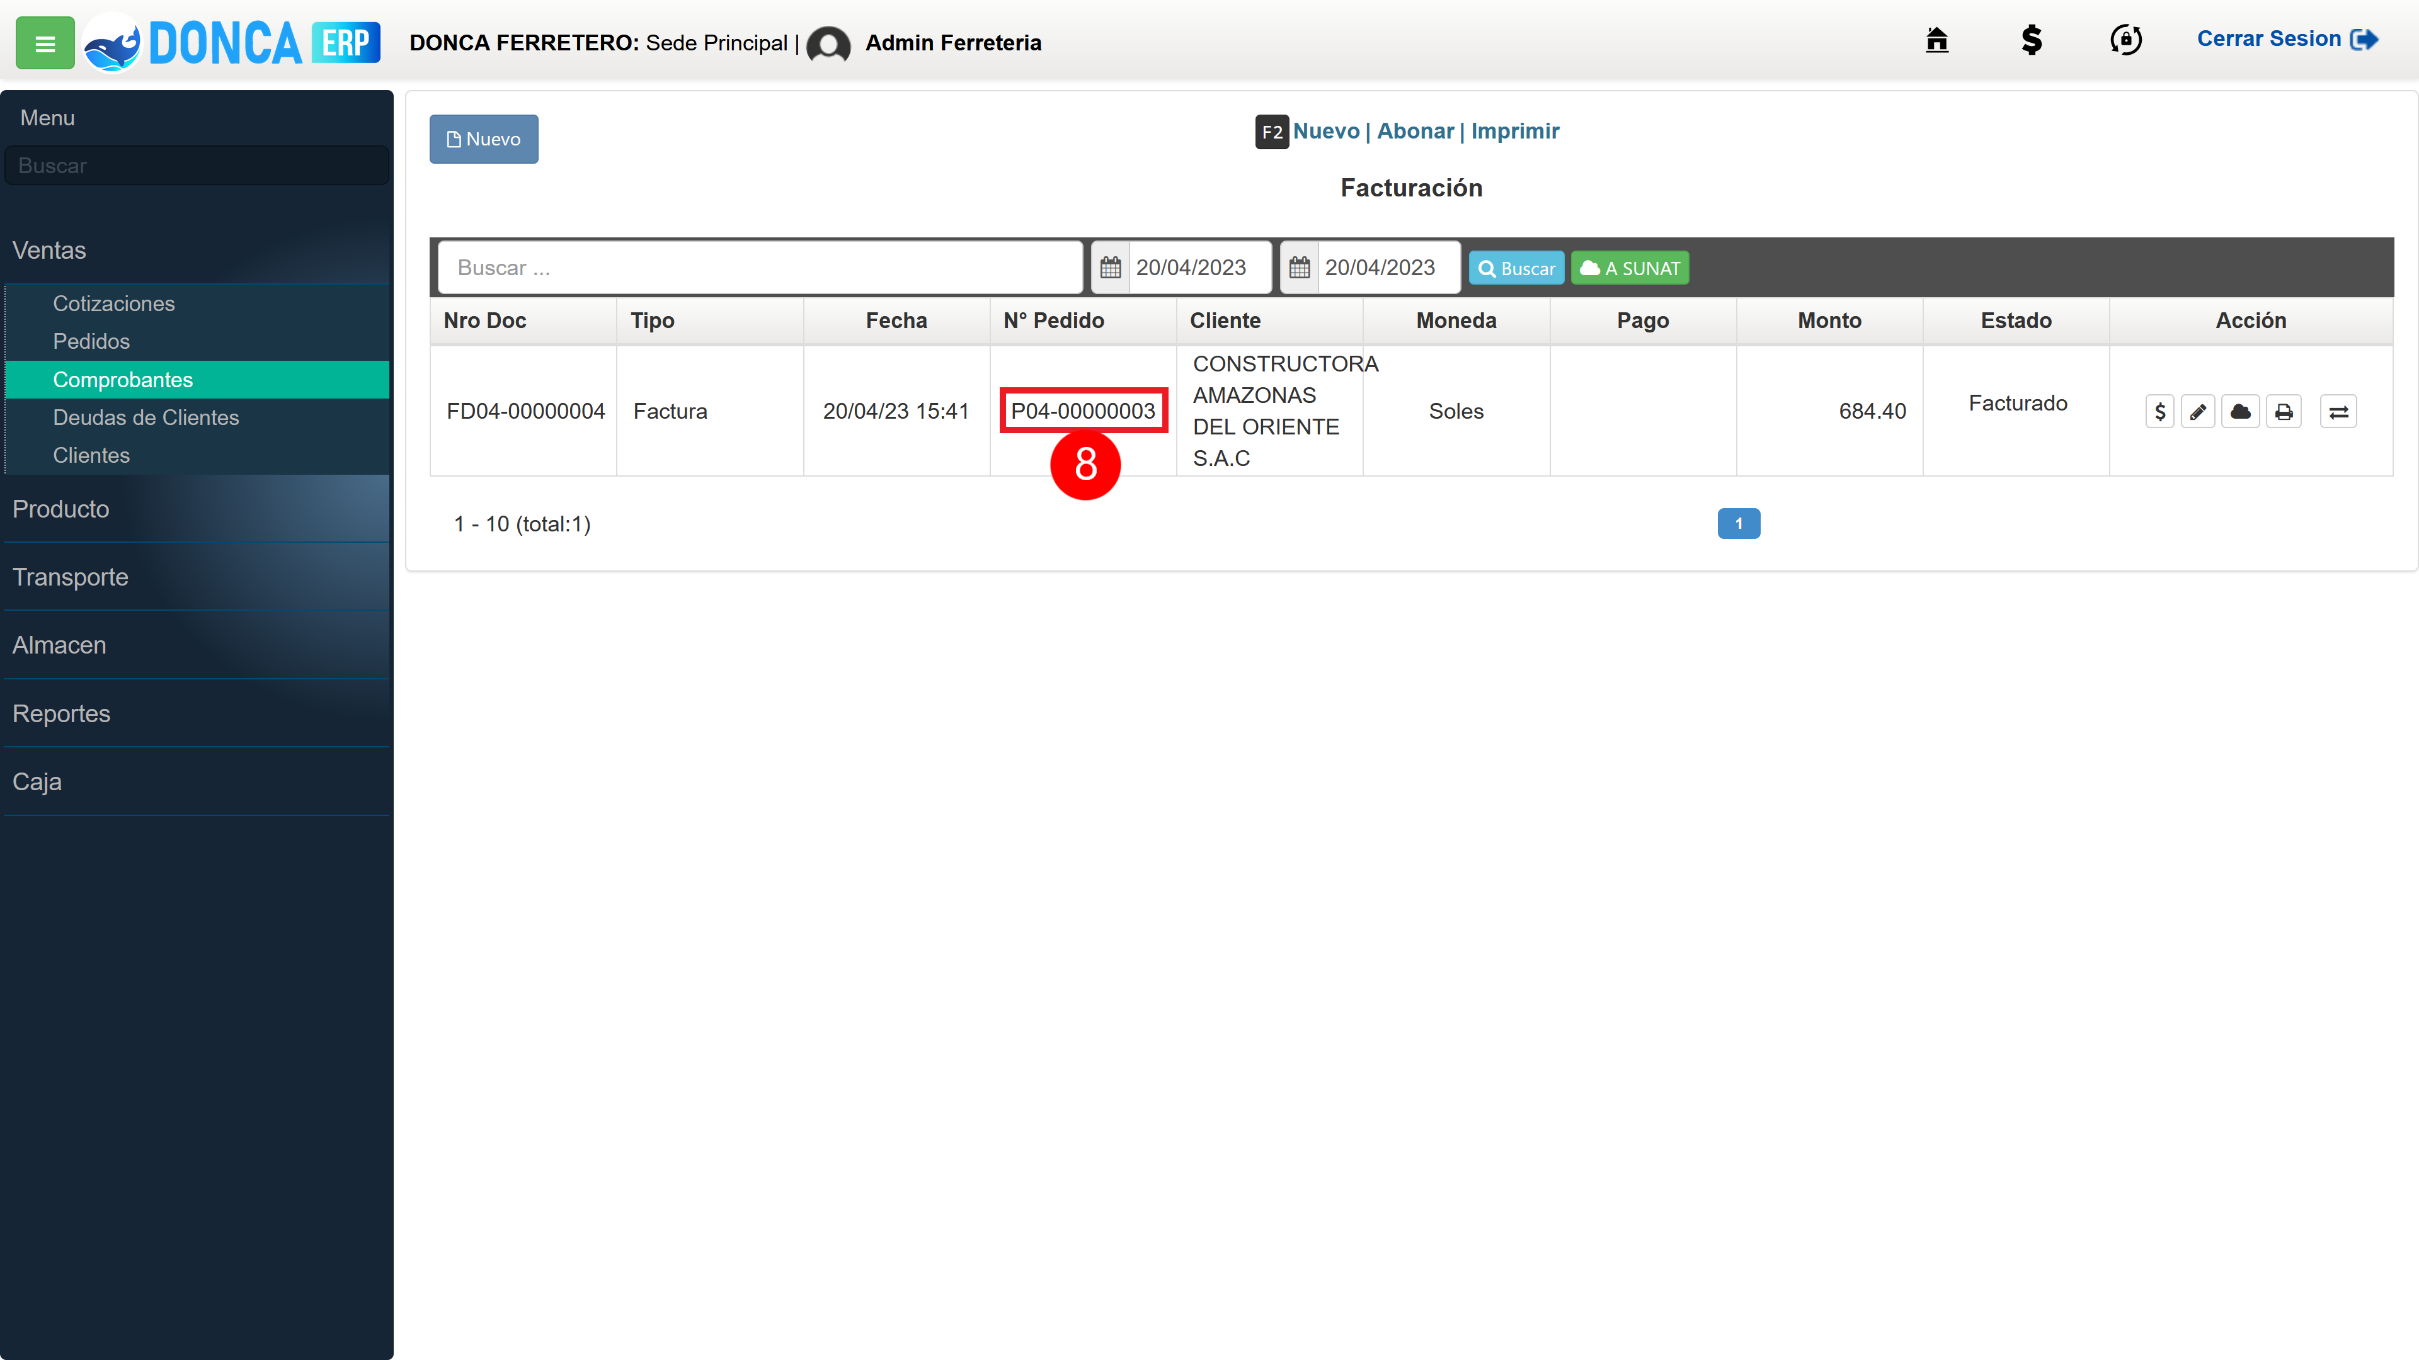Collapse the Ventas menu section
Image resolution: width=2419 pixels, height=1360 pixels.
[x=197, y=251]
